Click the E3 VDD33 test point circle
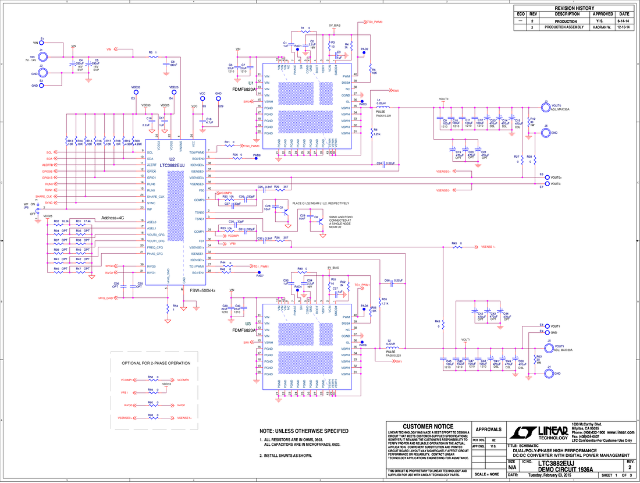 (136, 93)
